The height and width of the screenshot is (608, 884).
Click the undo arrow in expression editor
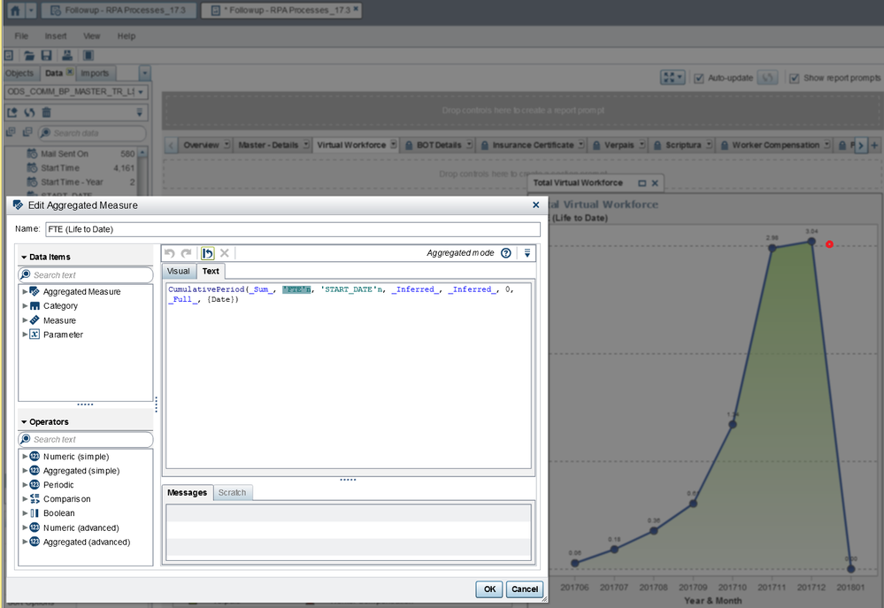click(x=170, y=253)
